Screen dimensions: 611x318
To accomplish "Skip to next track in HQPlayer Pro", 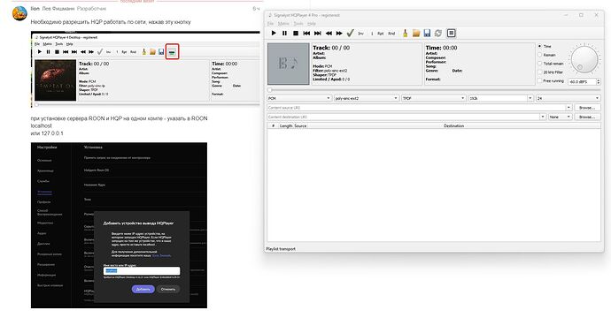I will click(x=318, y=34).
